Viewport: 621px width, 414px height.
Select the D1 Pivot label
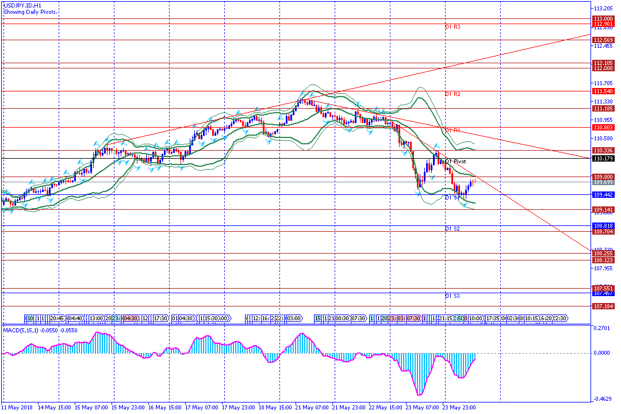point(455,162)
